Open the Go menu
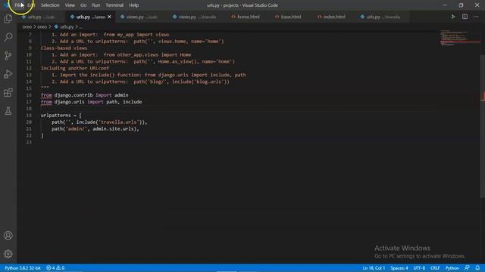485x272 pixels. click(x=83, y=5)
